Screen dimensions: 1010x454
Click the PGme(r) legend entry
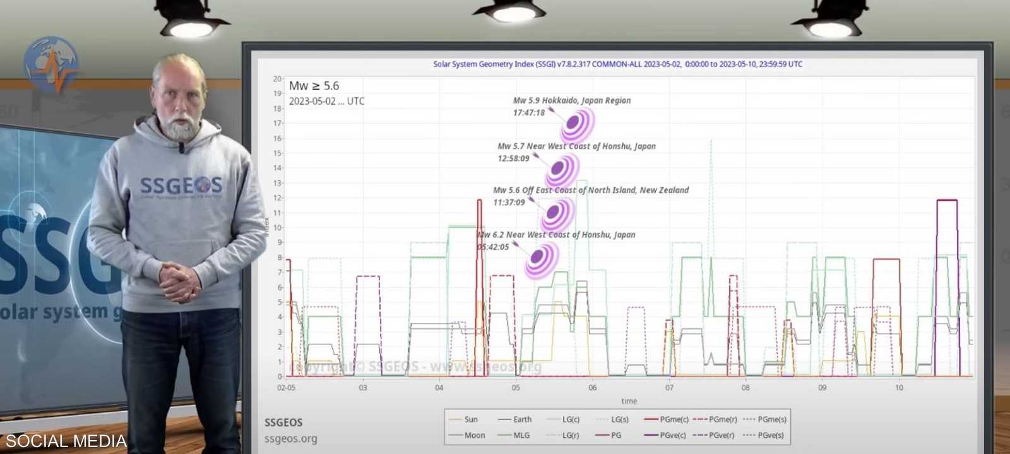pyautogui.click(x=715, y=419)
